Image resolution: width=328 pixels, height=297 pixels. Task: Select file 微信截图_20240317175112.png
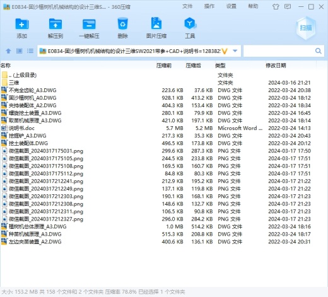46,173
